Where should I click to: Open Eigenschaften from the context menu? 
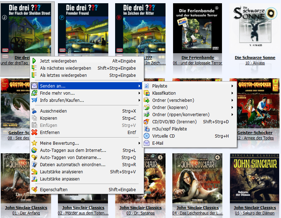point(87,189)
